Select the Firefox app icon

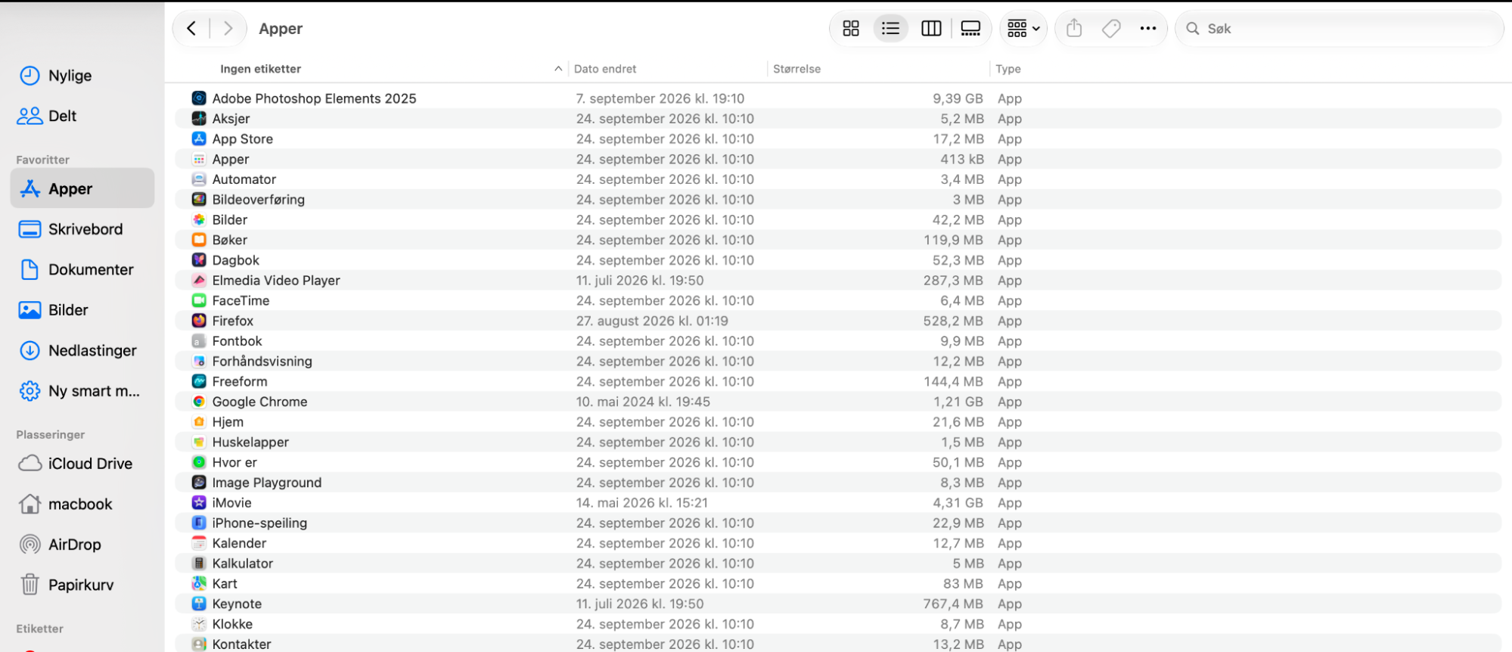click(199, 321)
